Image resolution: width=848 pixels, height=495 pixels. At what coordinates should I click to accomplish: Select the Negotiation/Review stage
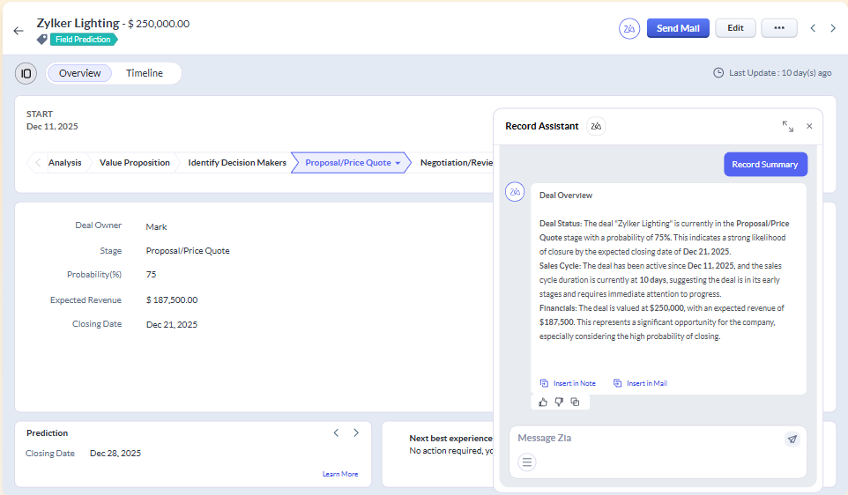click(x=456, y=163)
